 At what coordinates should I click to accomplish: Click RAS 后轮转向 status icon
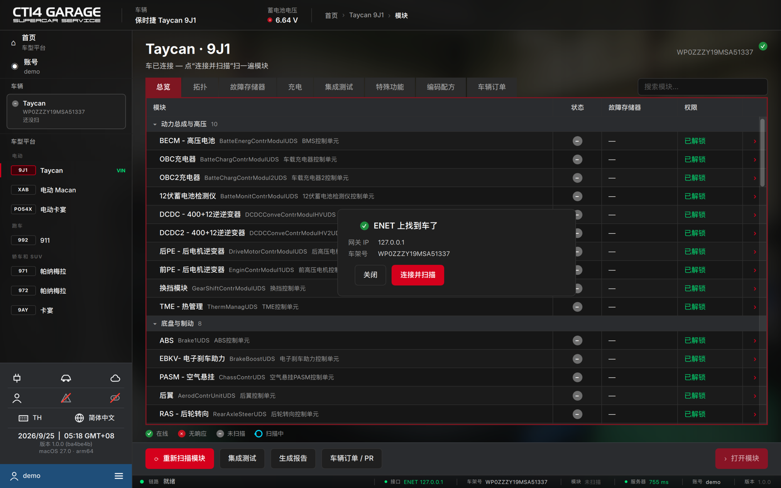pos(577,414)
